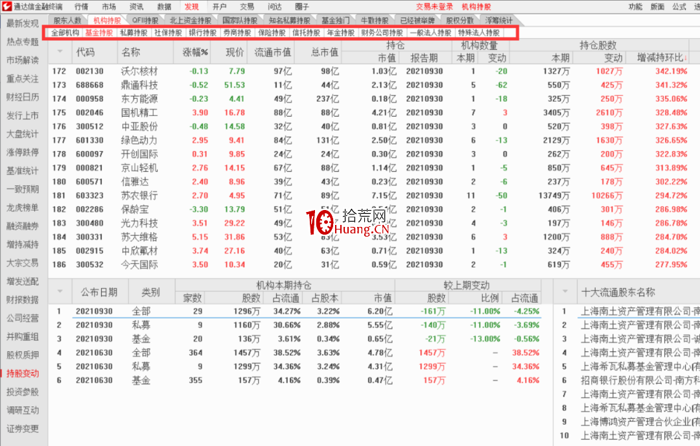The image size is (700, 446).
Task: Open the dropdown arrow beside 十大流通股东名称
Action: 565,292
